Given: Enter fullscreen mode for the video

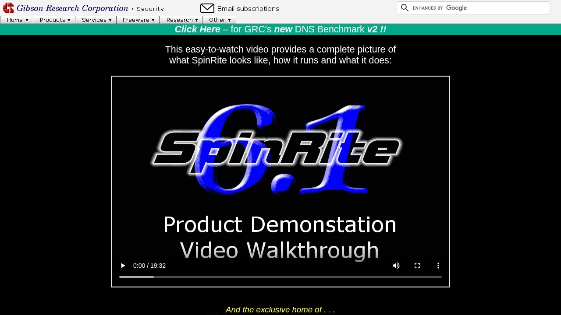Looking at the screenshot, I should [417, 266].
